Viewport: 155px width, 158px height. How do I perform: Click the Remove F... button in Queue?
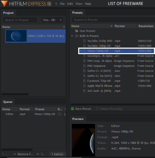pyautogui.click(x=23, y=154)
